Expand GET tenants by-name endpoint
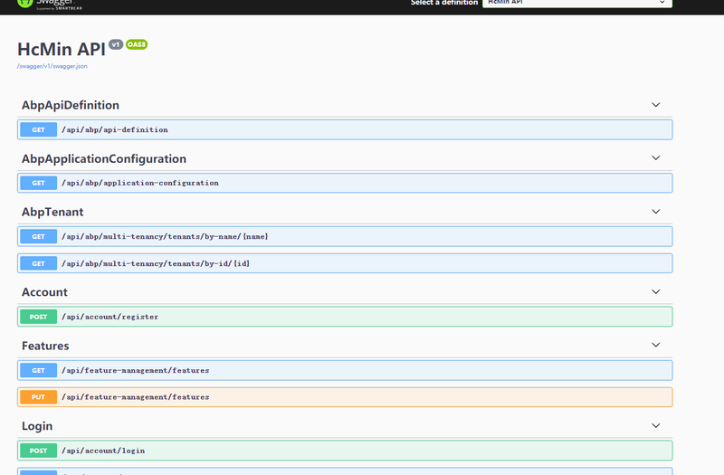This screenshot has width=724, height=475. point(345,236)
